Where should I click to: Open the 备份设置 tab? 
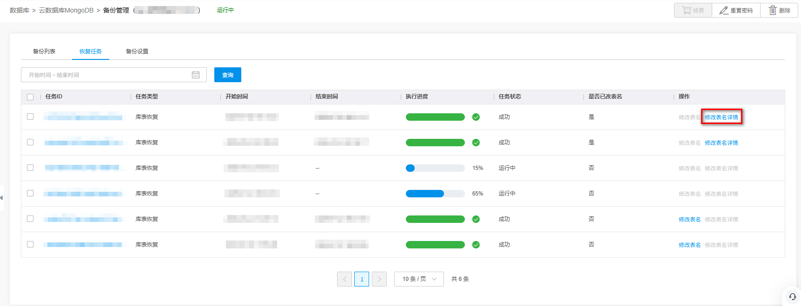137,52
